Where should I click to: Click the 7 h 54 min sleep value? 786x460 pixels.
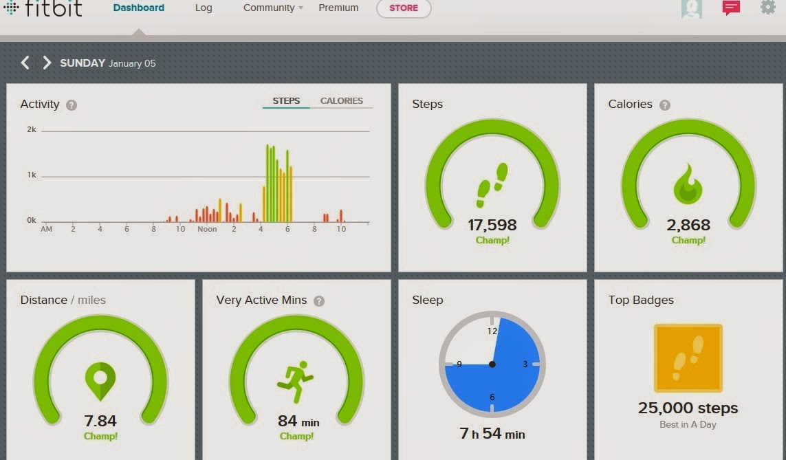492,433
